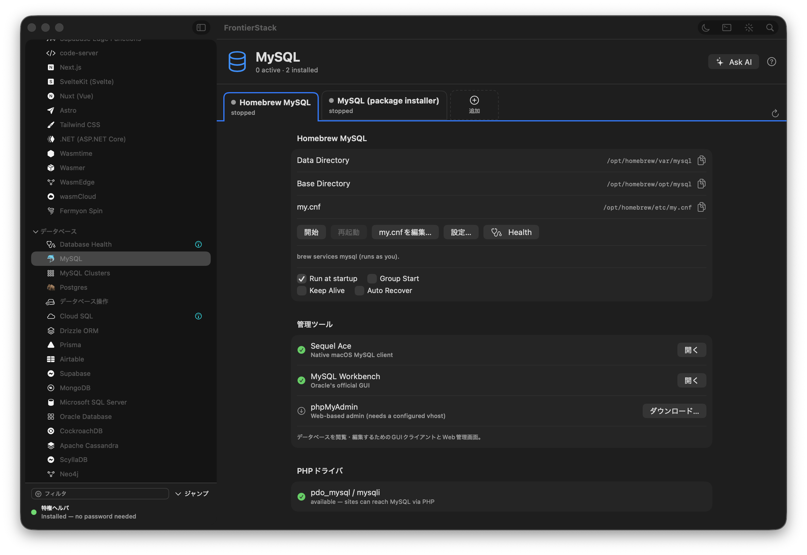807x555 pixels.
Task: Open .NET (ASP.NET Core) in sidebar
Action: tap(121, 139)
